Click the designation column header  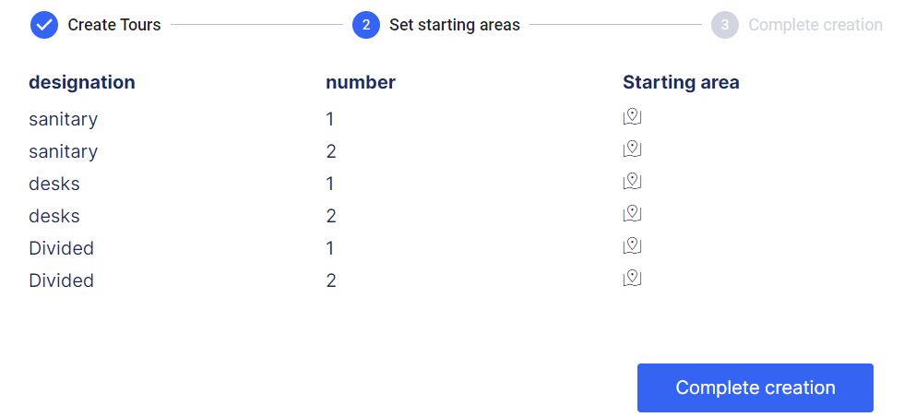point(82,82)
